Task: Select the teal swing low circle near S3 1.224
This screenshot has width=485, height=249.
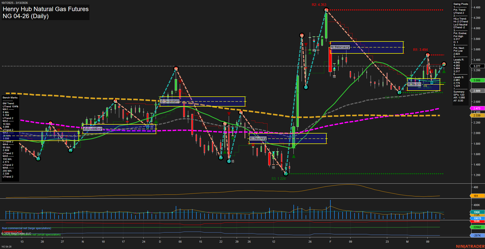Action: pos(286,174)
